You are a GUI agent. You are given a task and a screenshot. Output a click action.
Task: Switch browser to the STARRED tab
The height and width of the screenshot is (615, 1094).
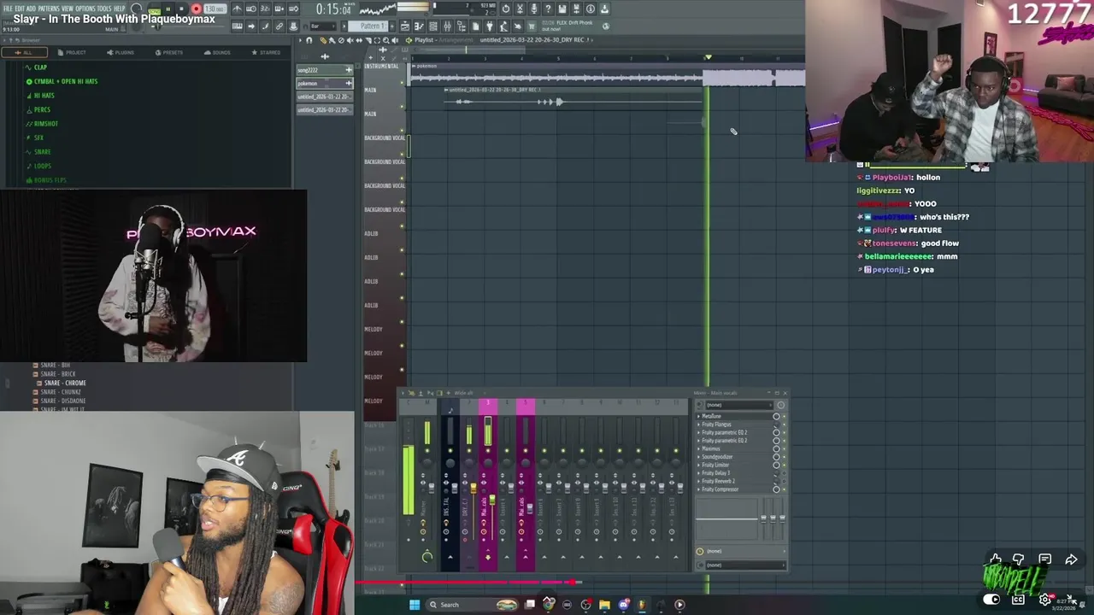[267, 52]
